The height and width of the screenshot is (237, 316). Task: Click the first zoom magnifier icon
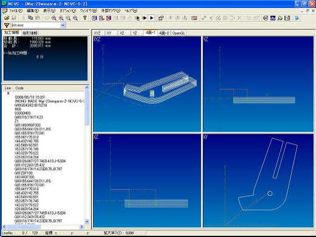pos(53,18)
